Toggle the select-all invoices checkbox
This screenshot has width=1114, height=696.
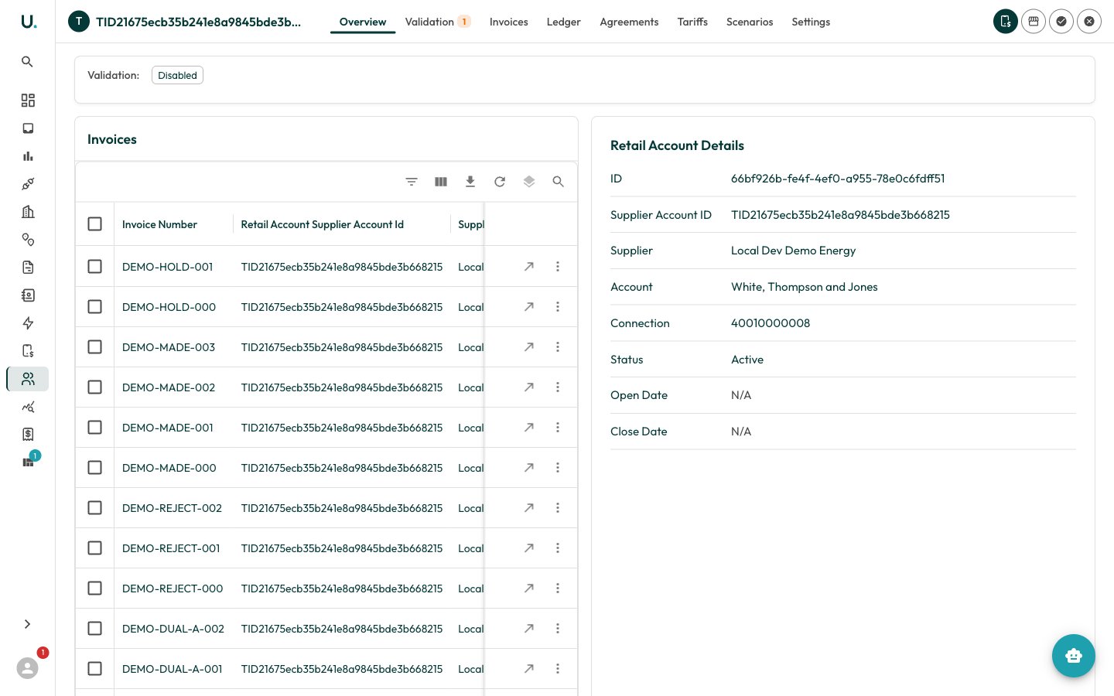pyautogui.click(x=95, y=224)
